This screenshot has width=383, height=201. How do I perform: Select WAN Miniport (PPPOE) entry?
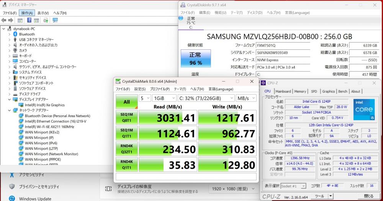[43, 160]
